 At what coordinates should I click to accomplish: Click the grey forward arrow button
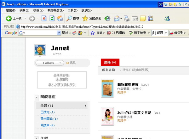click(32, 19)
